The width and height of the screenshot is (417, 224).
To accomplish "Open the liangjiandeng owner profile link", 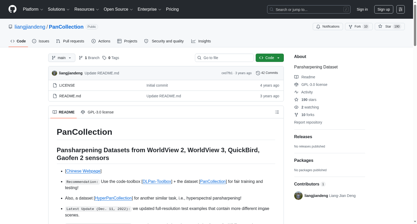I will click(x=30, y=27).
